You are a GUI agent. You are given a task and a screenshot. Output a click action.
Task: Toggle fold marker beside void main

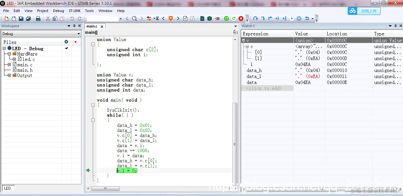[x=93, y=105]
